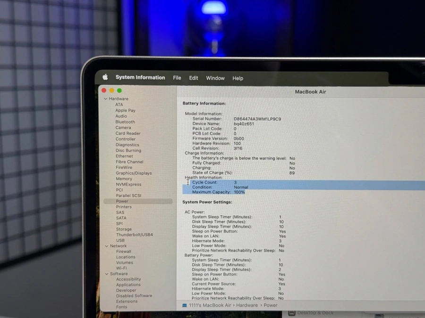This screenshot has height=318, width=425.
Task: Open the Help menu
Action: click(x=238, y=78)
